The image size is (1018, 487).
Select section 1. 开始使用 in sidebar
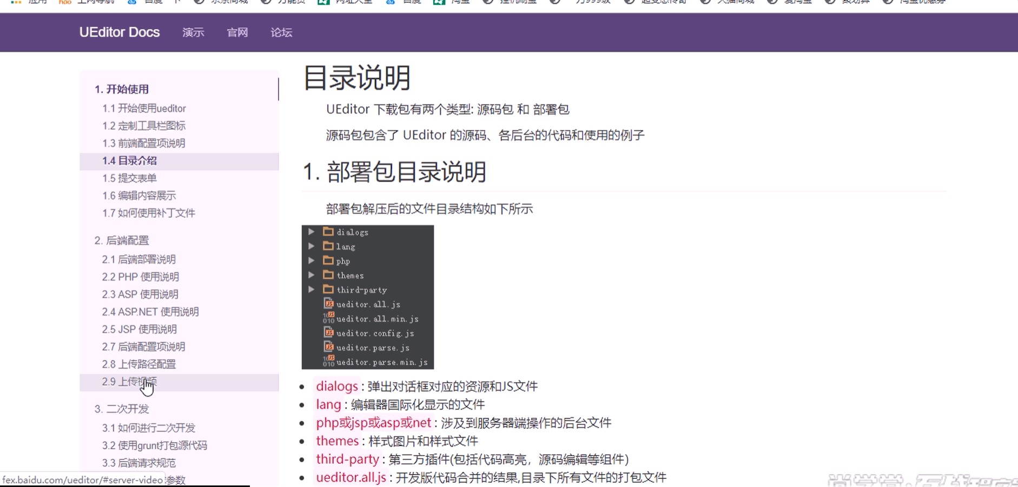pos(122,89)
